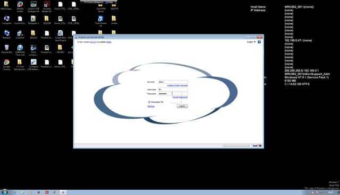Click the DAEMON Tools Lite icon
Image resolution: width=340 pixels, height=195 pixels.
[x=20, y=50]
